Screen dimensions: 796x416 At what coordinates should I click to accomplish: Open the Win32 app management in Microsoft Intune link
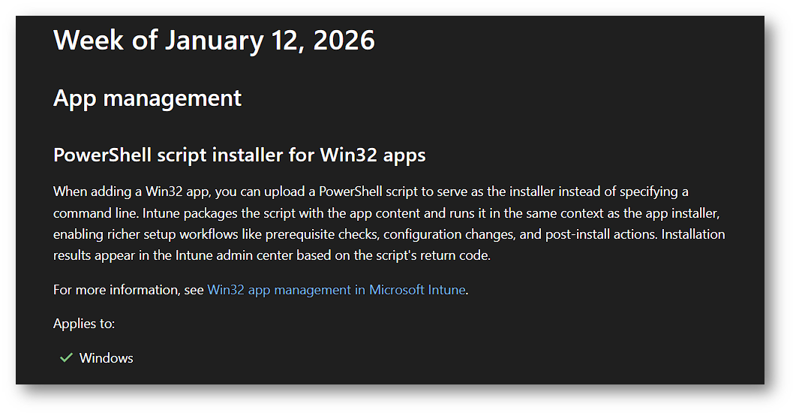[x=336, y=290]
